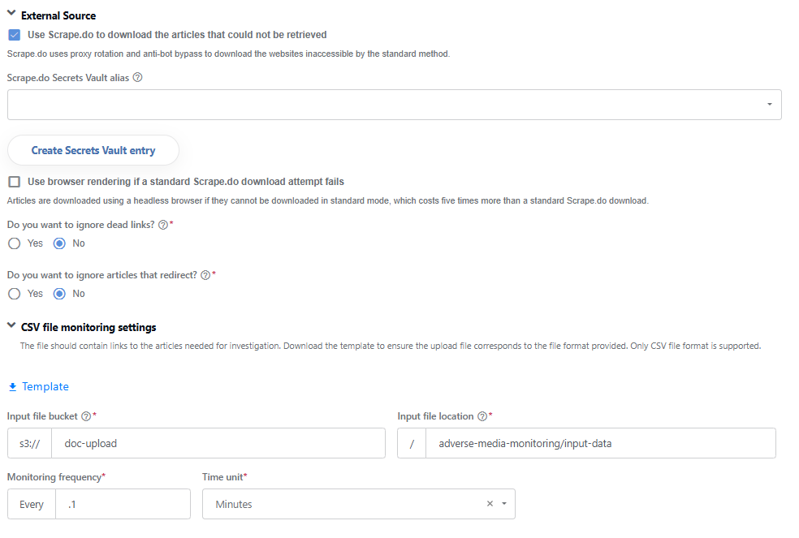Click help icon beside Scrape.do Secrets Vault alias

click(x=137, y=77)
